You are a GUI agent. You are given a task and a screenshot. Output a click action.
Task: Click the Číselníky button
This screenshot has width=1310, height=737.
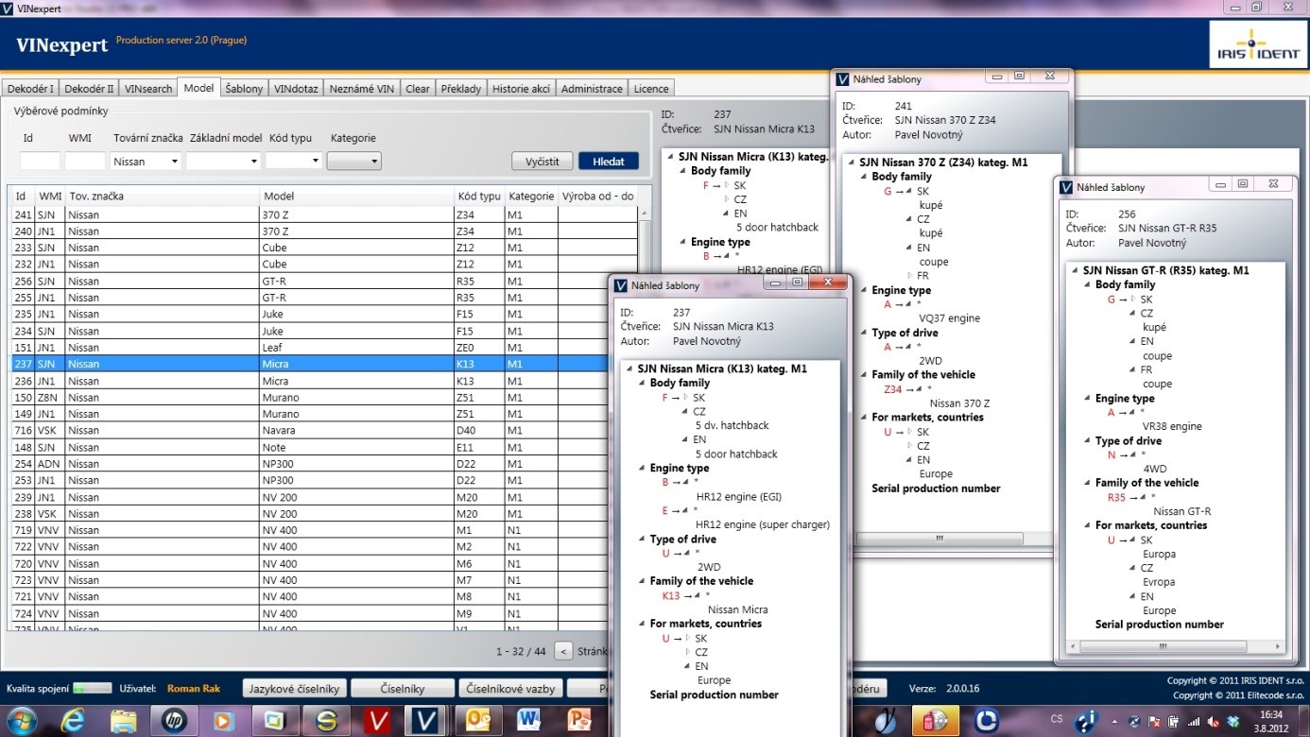coord(403,689)
